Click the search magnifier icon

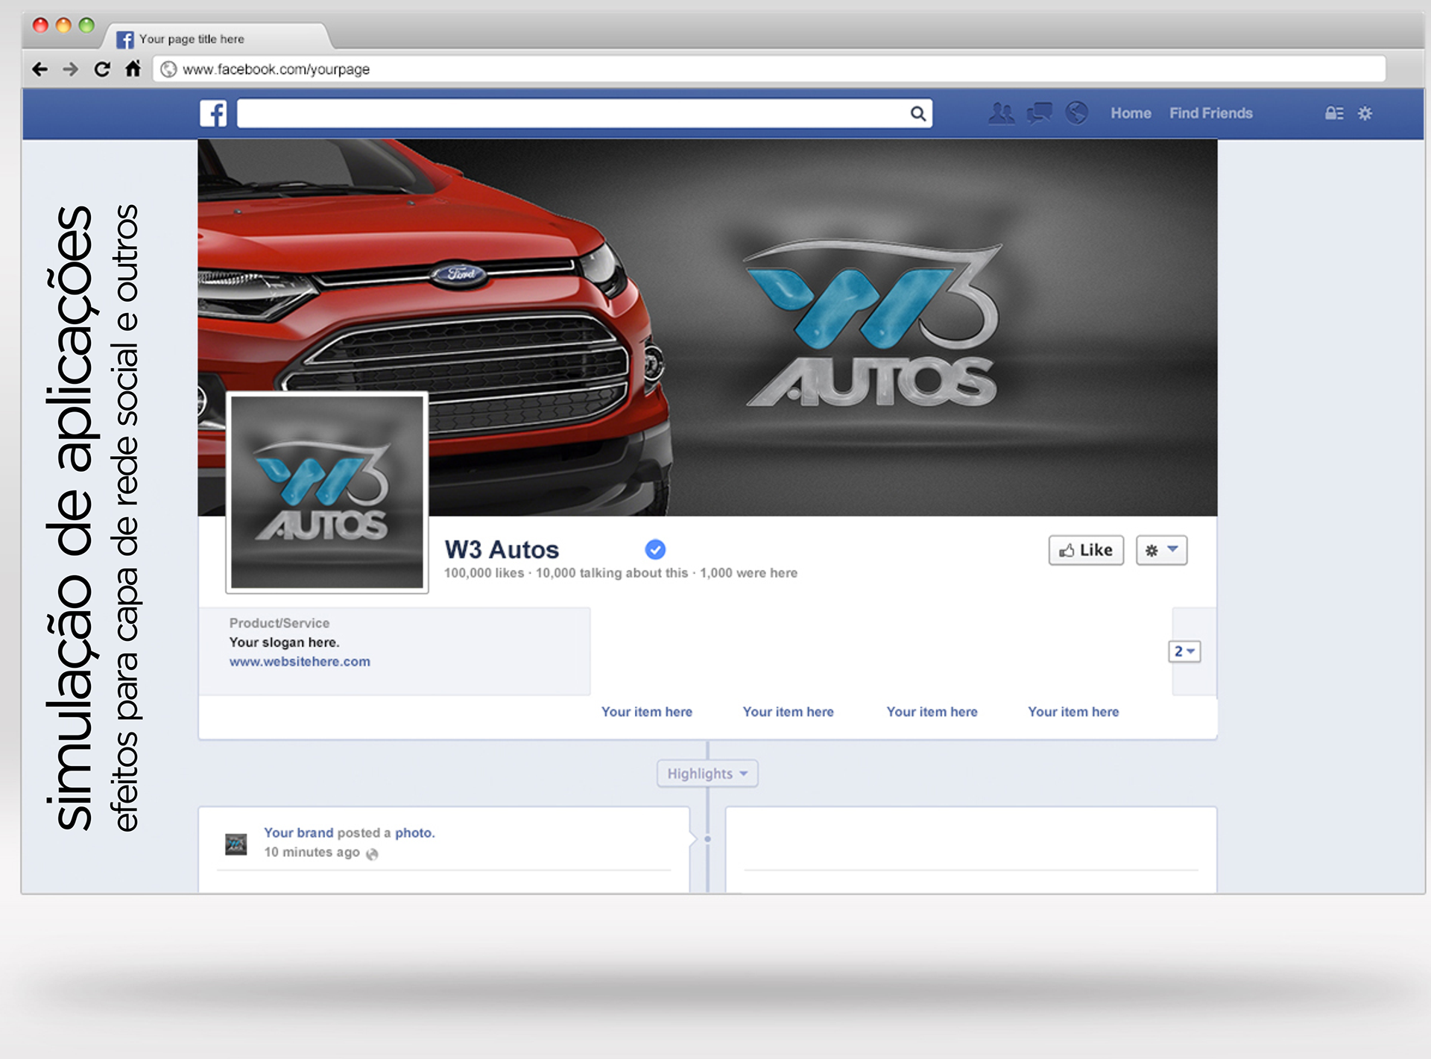coord(918,113)
